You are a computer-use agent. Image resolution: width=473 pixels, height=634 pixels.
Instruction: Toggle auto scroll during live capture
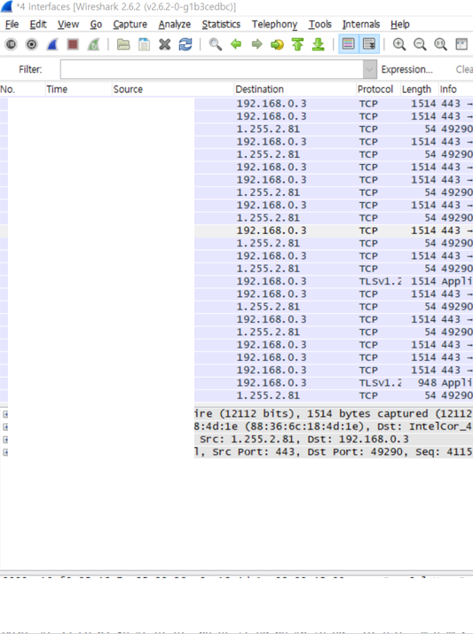[x=369, y=44]
